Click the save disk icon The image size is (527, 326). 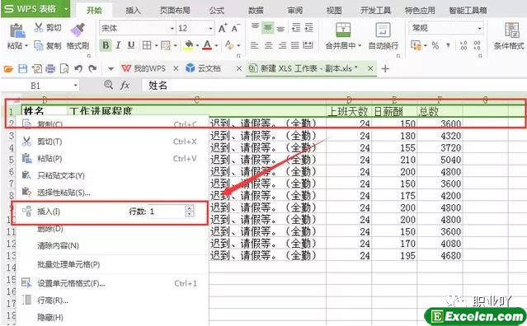click(x=22, y=69)
